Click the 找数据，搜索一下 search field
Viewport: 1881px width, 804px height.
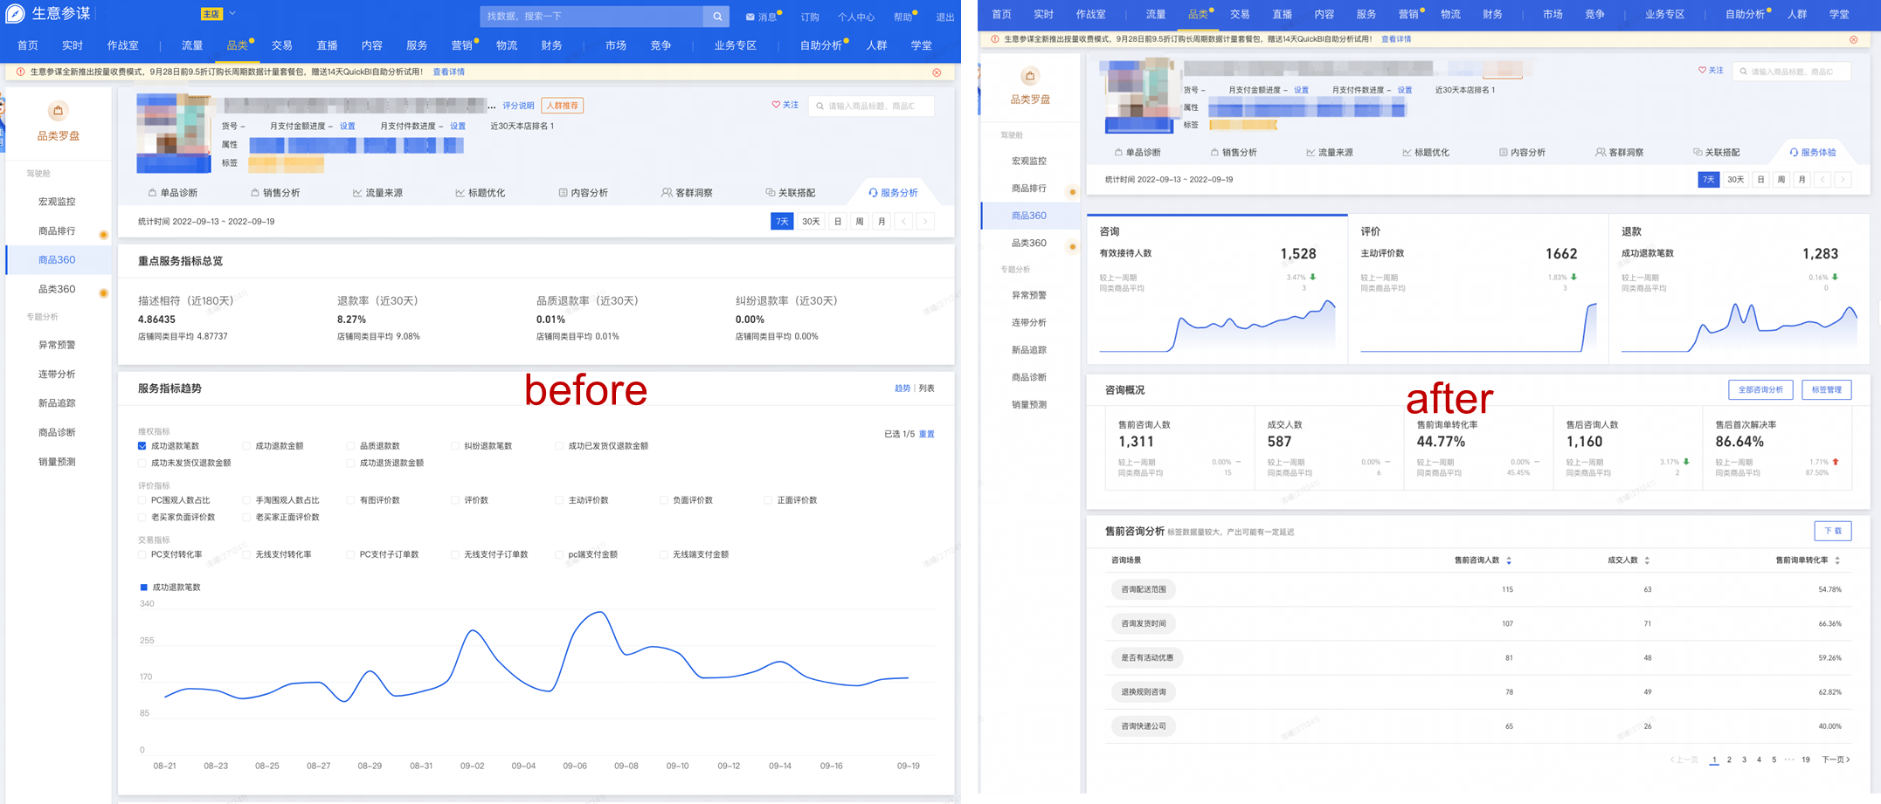point(592,16)
